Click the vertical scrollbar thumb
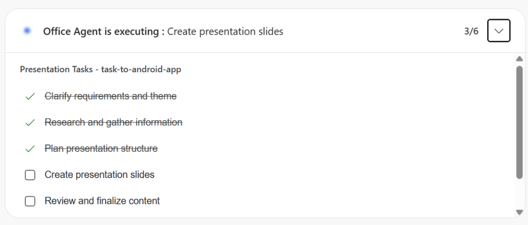 (519, 121)
